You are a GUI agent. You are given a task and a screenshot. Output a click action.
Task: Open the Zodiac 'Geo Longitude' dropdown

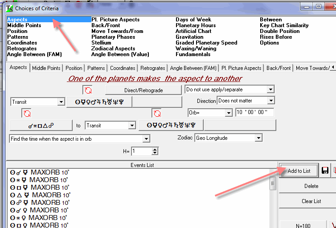pyautogui.click(x=258, y=138)
